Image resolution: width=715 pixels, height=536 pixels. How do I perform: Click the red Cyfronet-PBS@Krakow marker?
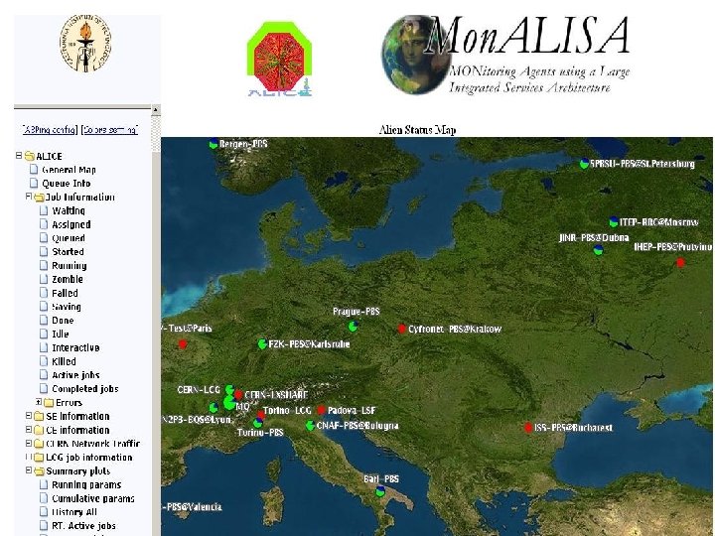tap(402, 329)
